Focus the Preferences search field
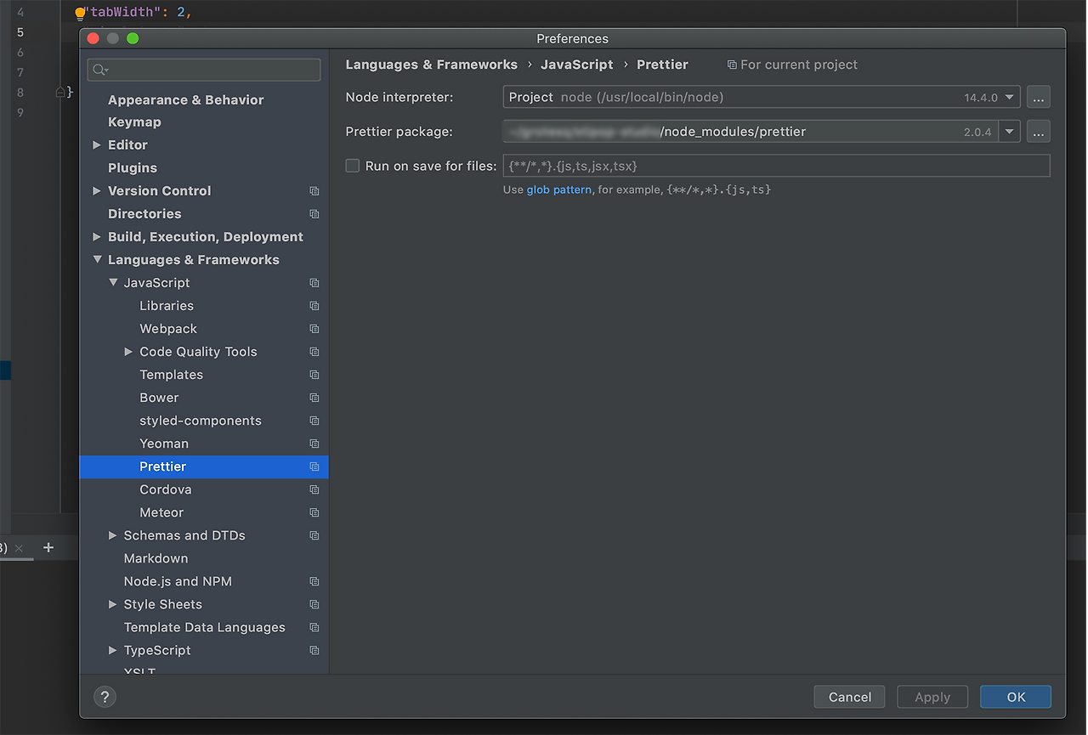The width and height of the screenshot is (1088, 735). coord(204,70)
